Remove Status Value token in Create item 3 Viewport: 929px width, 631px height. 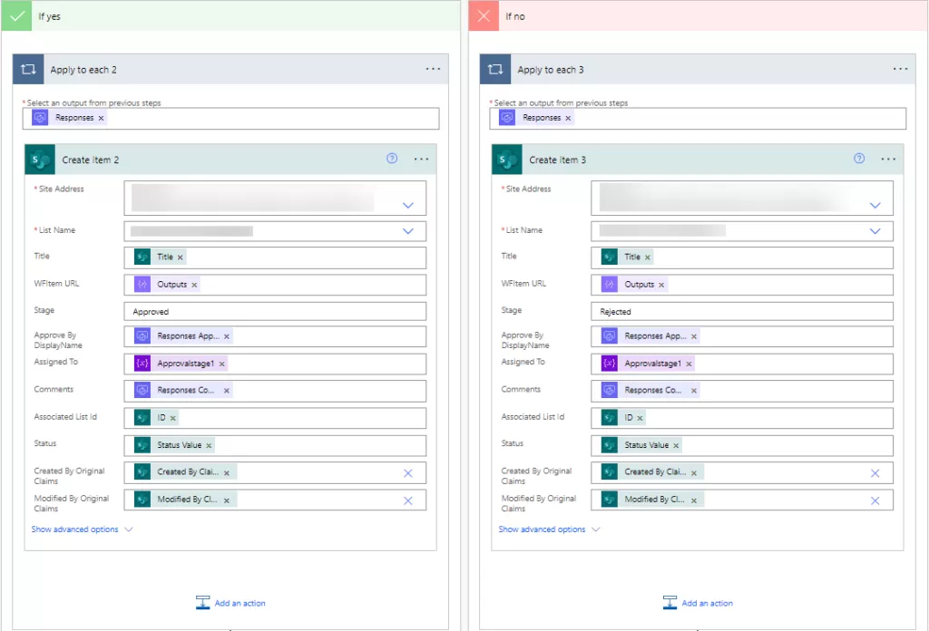point(676,445)
